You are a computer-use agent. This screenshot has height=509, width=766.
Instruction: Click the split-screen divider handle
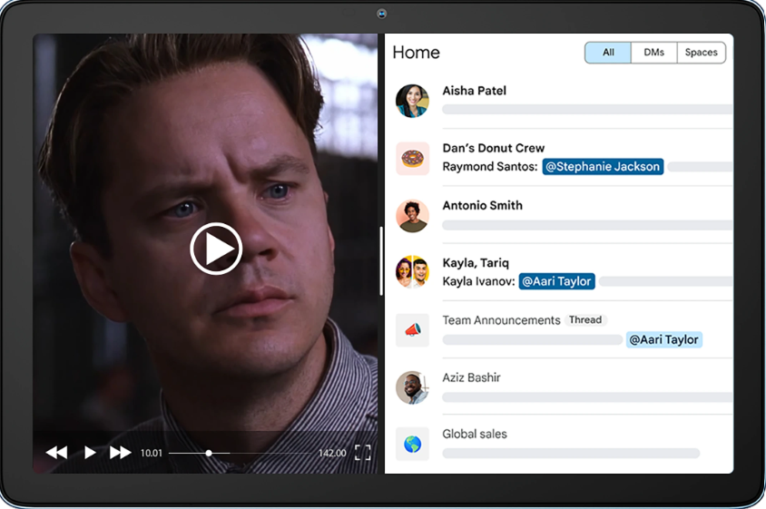pyautogui.click(x=381, y=260)
